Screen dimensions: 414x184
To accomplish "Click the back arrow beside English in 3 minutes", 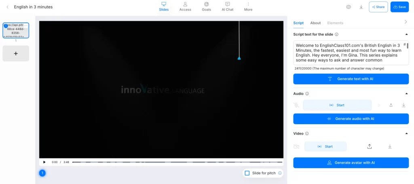I will (x=8, y=7).
